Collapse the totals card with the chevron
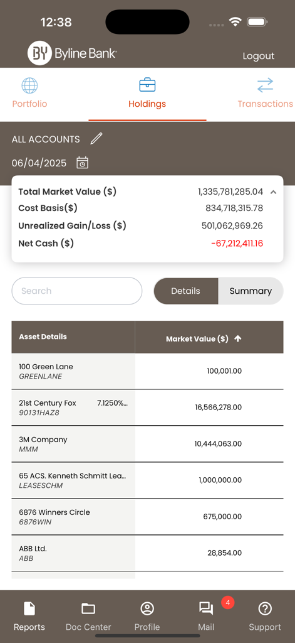 coord(273,192)
